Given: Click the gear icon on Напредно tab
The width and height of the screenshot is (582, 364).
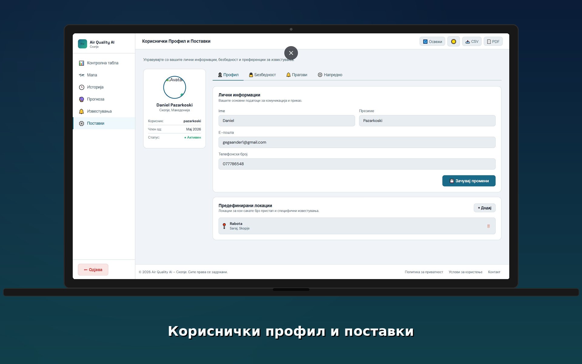Looking at the screenshot, I should 320,75.
